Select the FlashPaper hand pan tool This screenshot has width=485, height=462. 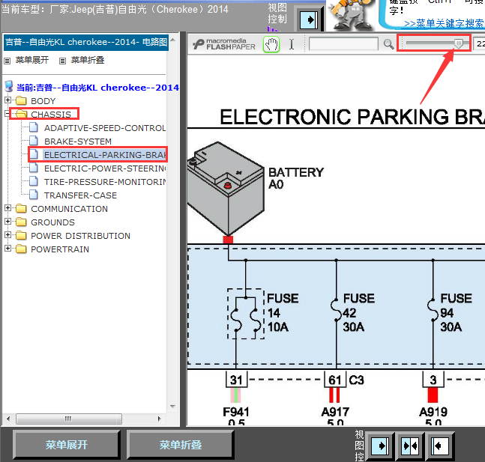point(271,44)
